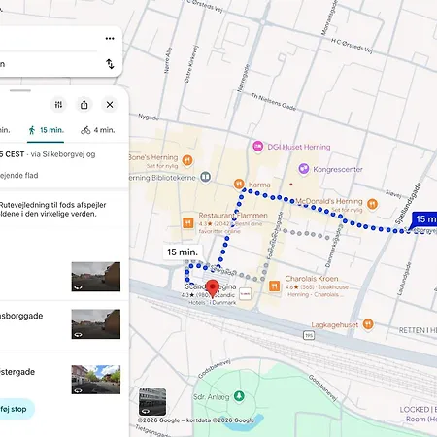Select the walking 15 min. tab
Image resolution: width=437 pixels, height=437 pixels.
(x=46, y=130)
